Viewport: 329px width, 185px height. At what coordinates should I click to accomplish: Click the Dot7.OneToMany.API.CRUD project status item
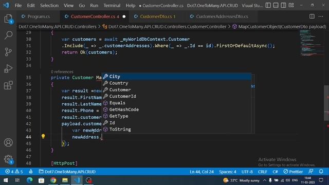coord(67,172)
